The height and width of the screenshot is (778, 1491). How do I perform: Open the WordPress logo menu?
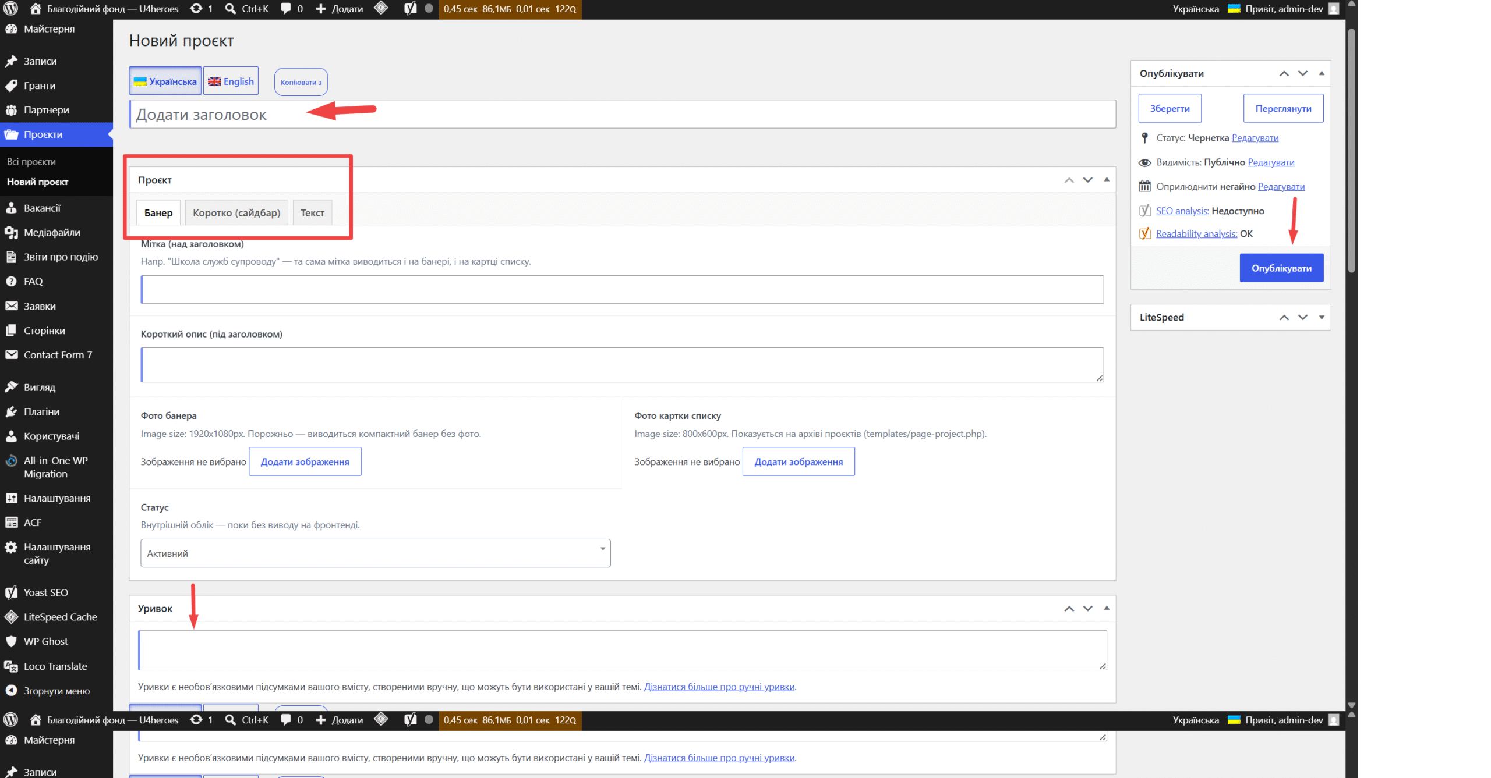(10, 9)
